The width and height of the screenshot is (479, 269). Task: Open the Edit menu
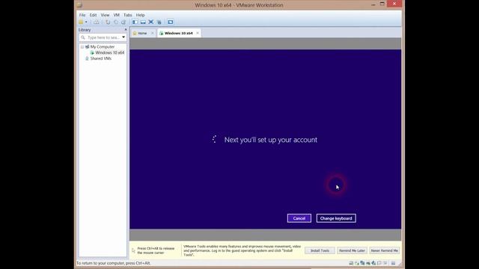tap(93, 15)
